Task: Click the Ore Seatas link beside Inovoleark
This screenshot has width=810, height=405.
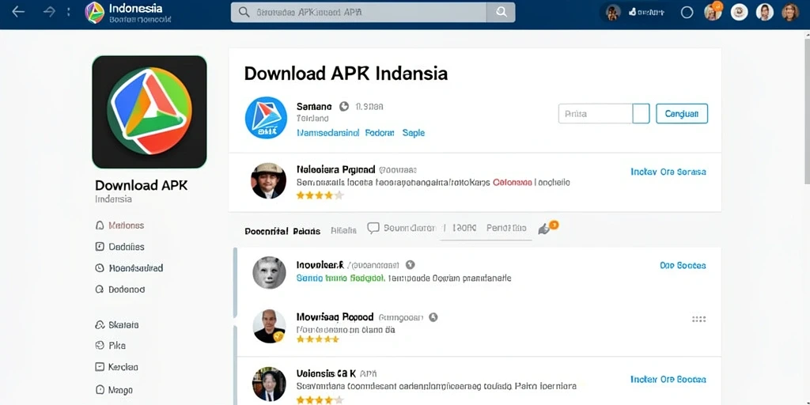Action: pos(683,266)
